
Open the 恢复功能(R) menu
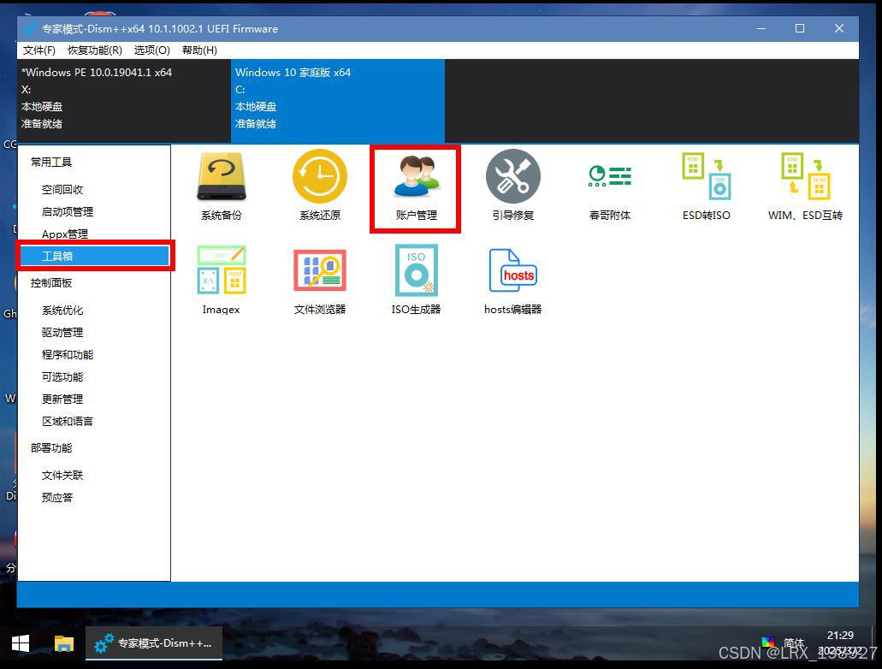pyautogui.click(x=94, y=50)
